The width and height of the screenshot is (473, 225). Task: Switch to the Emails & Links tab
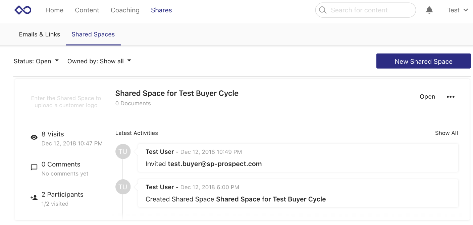click(39, 34)
